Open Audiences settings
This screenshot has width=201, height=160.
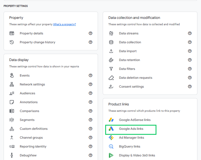[27, 93]
